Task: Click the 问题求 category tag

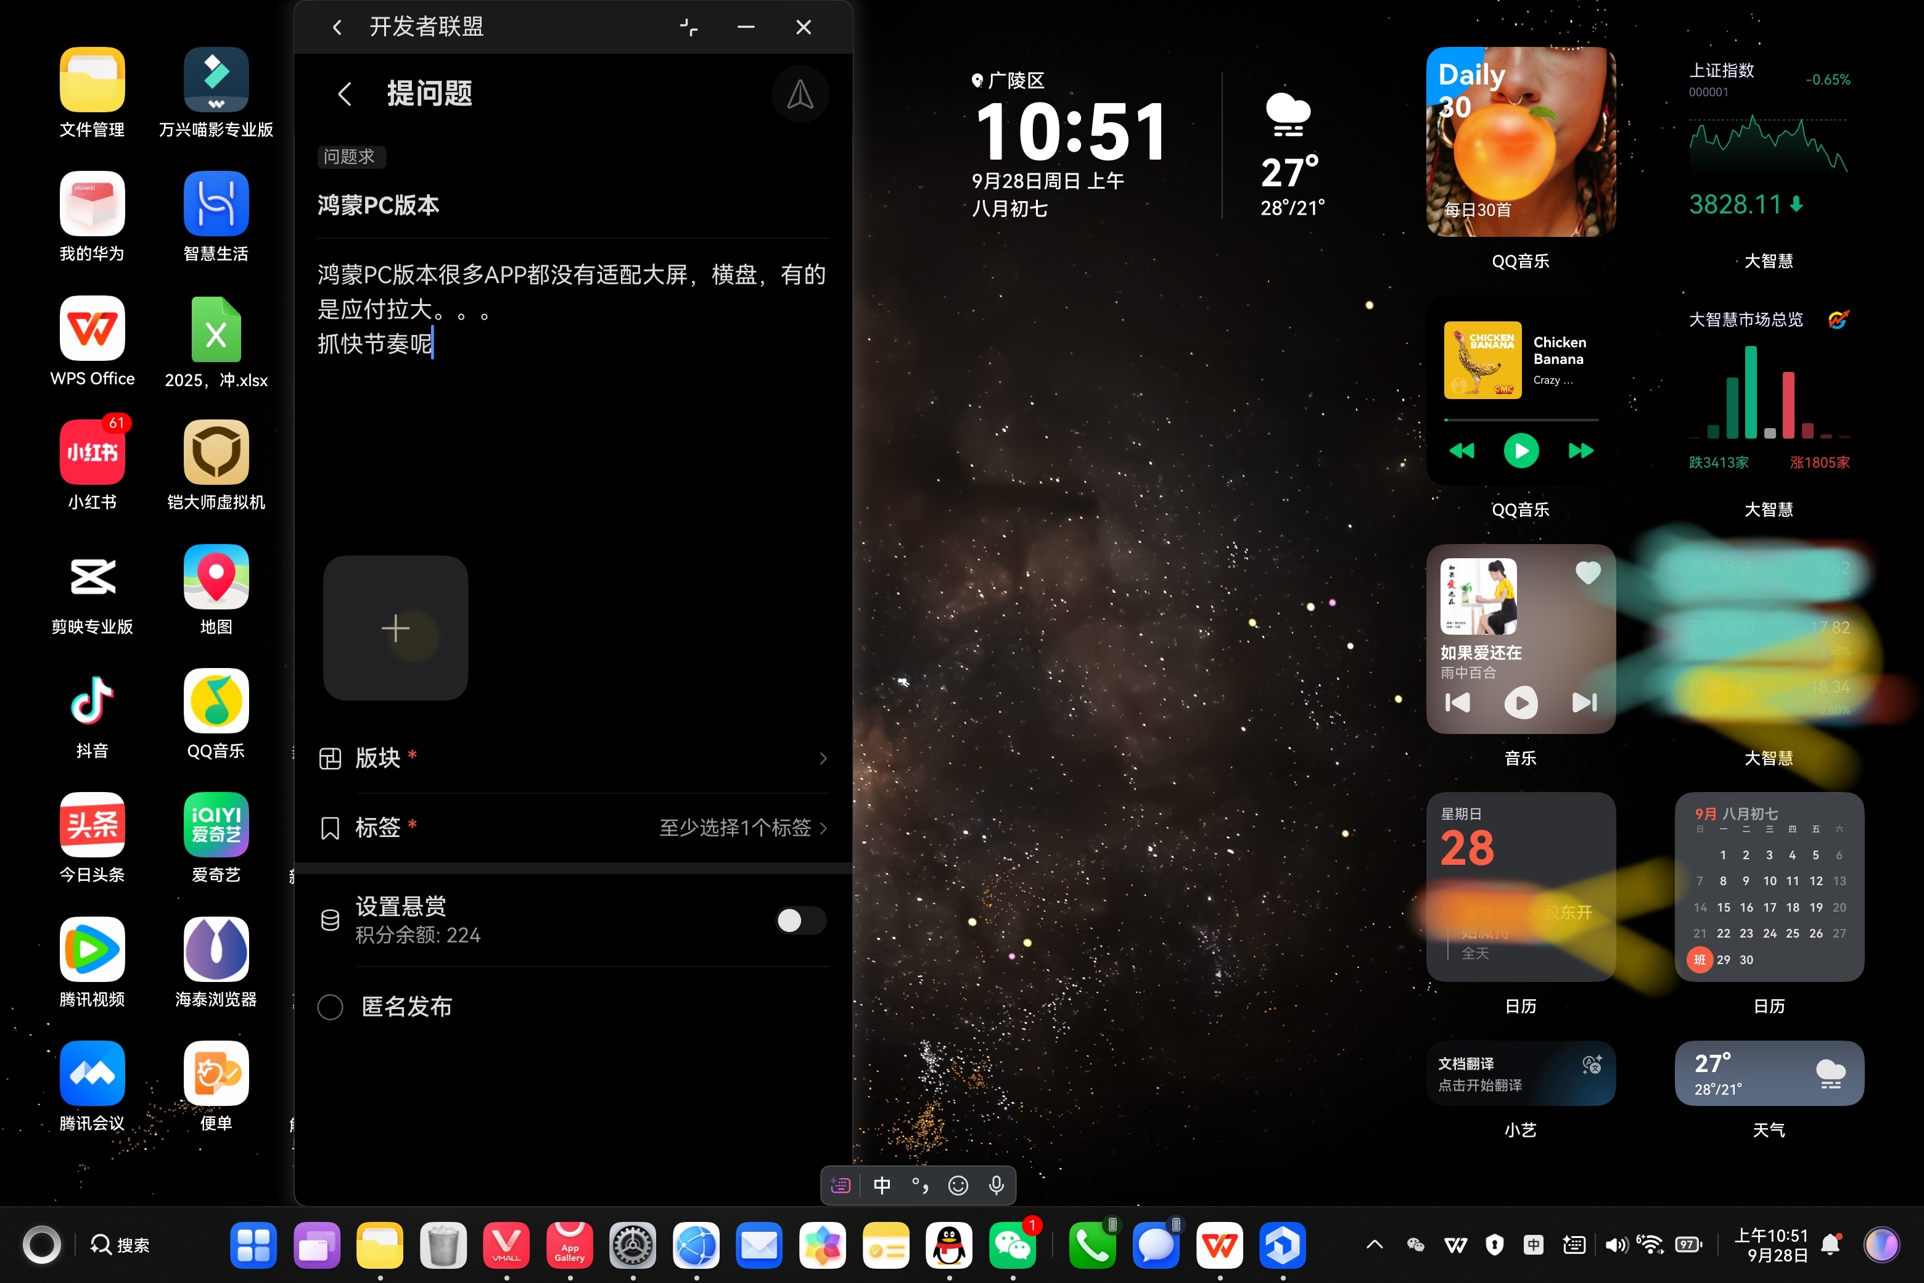Action: [x=350, y=156]
